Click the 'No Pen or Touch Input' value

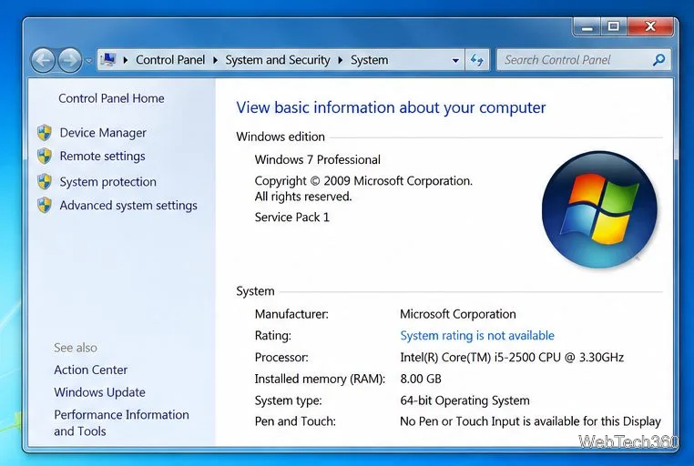tap(530, 421)
